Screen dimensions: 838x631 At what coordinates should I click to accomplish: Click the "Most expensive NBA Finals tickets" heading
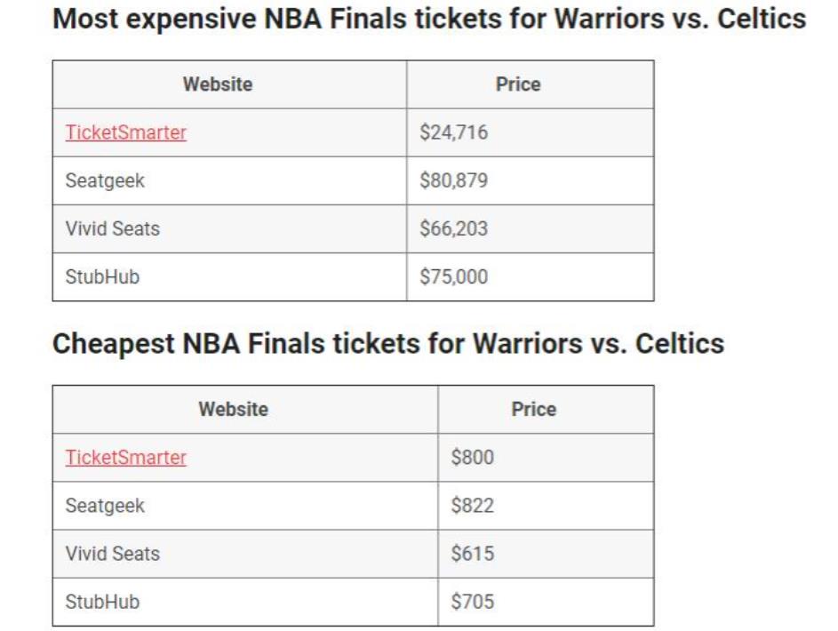point(429,20)
